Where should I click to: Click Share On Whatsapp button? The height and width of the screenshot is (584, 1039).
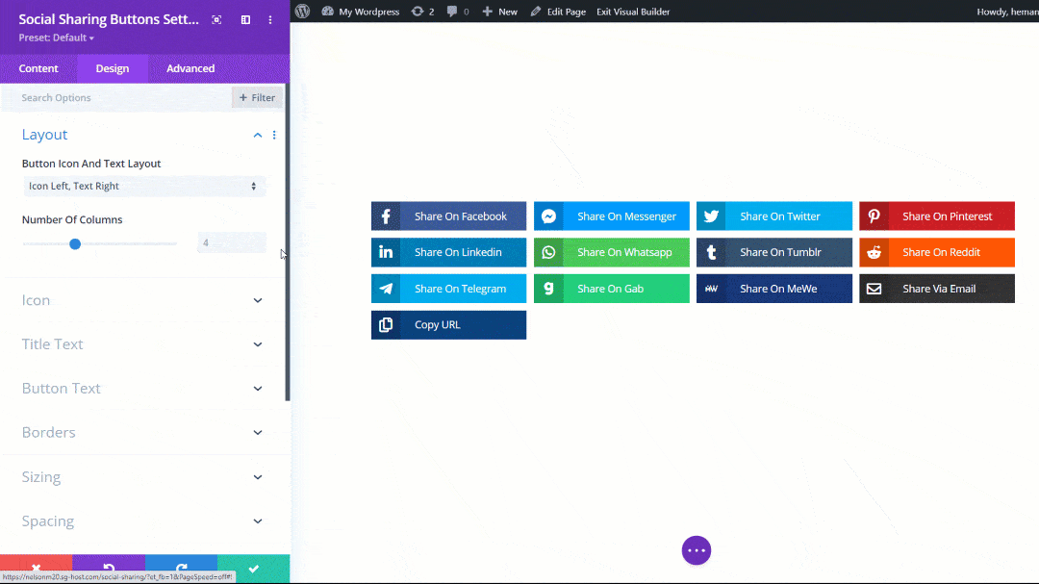coord(612,252)
